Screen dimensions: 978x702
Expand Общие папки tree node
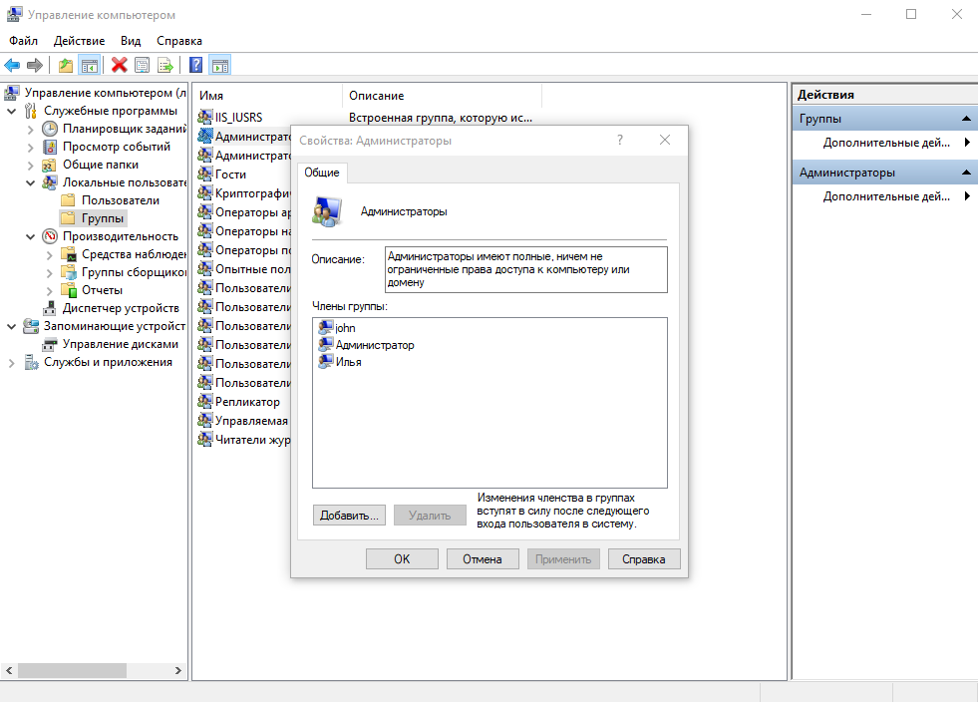click(31, 166)
